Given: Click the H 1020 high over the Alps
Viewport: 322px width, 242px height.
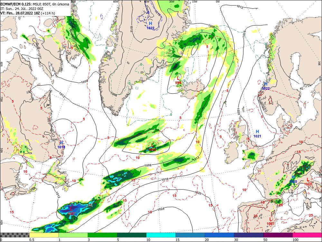Looking at the screenshot, I should [x=293, y=179].
